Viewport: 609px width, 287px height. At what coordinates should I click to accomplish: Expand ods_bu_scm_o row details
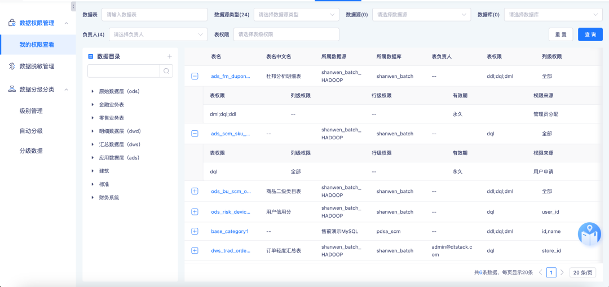tap(195, 191)
